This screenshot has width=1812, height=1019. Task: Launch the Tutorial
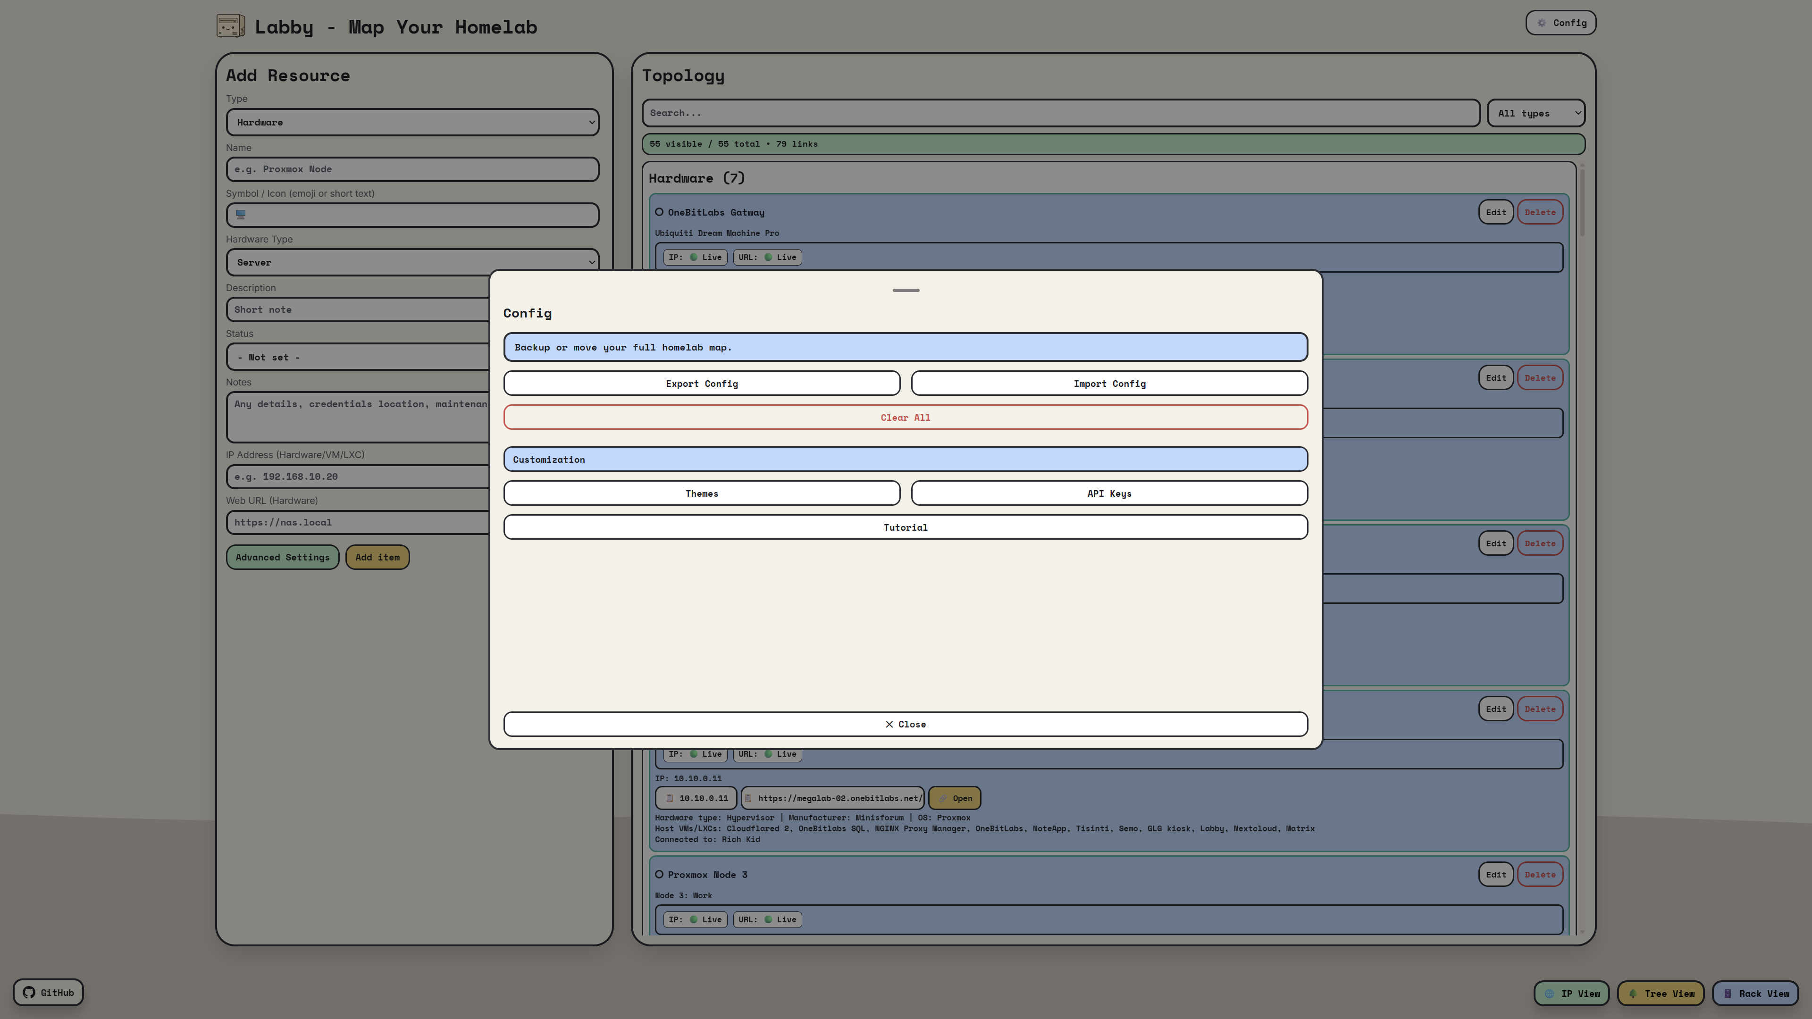[x=906, y=527]
